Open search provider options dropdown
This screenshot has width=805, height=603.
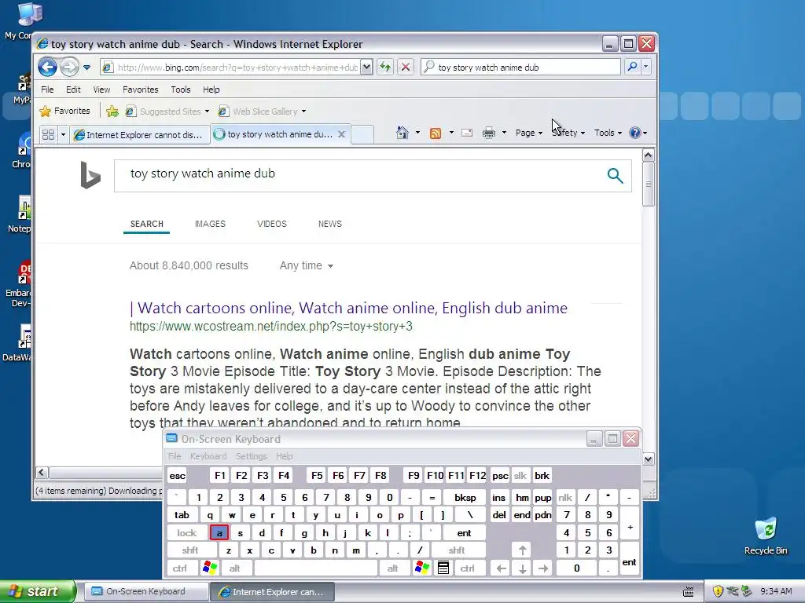point(646,67)
